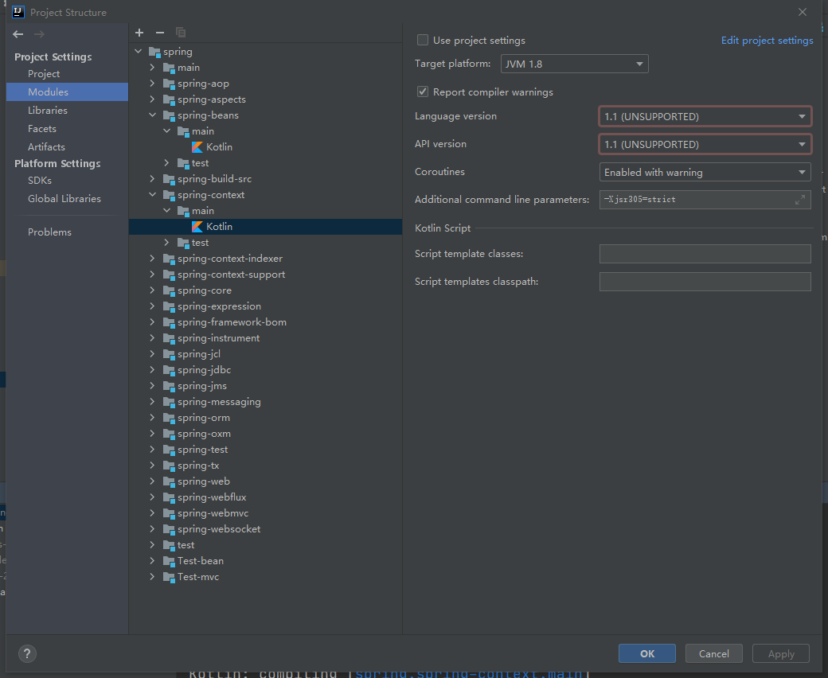Add a new module with the plus icon
The width and height of the screenshot is (828, 678).
pyautogui.click(x=139, y=33)
